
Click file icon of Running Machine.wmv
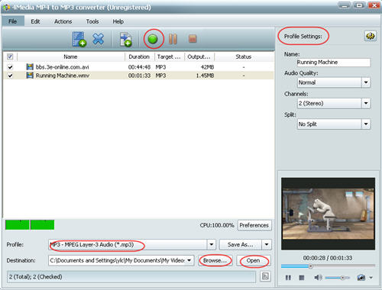pos(30,76)
